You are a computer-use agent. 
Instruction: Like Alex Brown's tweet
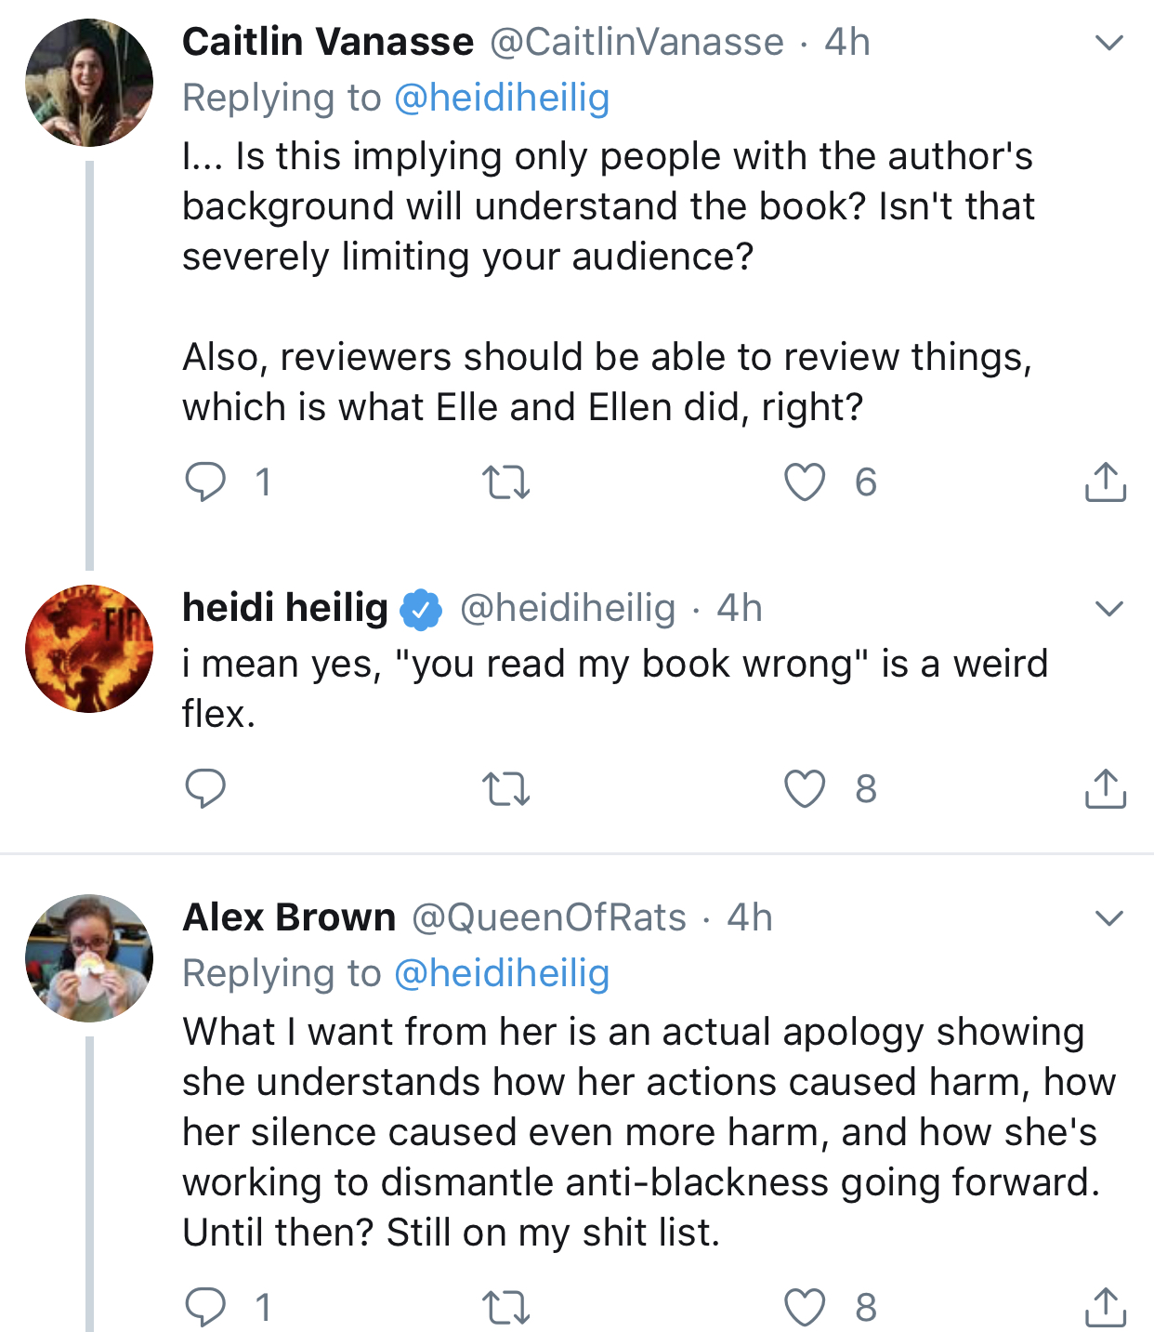(805, 1307)
